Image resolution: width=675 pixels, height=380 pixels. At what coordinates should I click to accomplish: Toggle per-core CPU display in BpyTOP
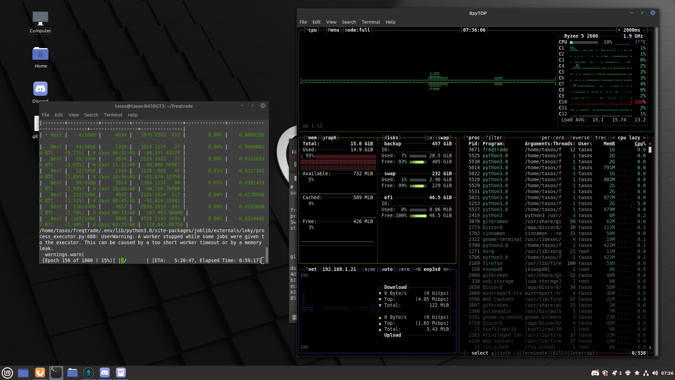553,138
